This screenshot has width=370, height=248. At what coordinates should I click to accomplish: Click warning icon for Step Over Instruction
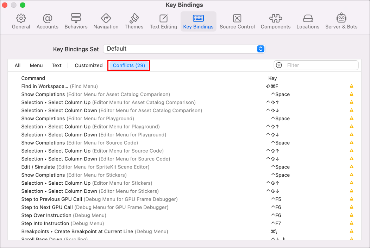(x=352, y=215)
